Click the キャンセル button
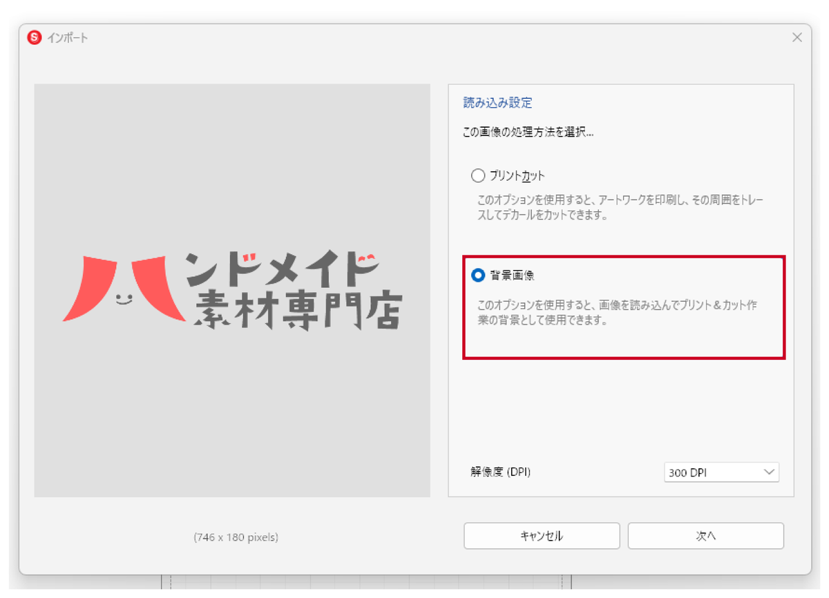Viewport: 829px width, 598px height. (542, 536)
